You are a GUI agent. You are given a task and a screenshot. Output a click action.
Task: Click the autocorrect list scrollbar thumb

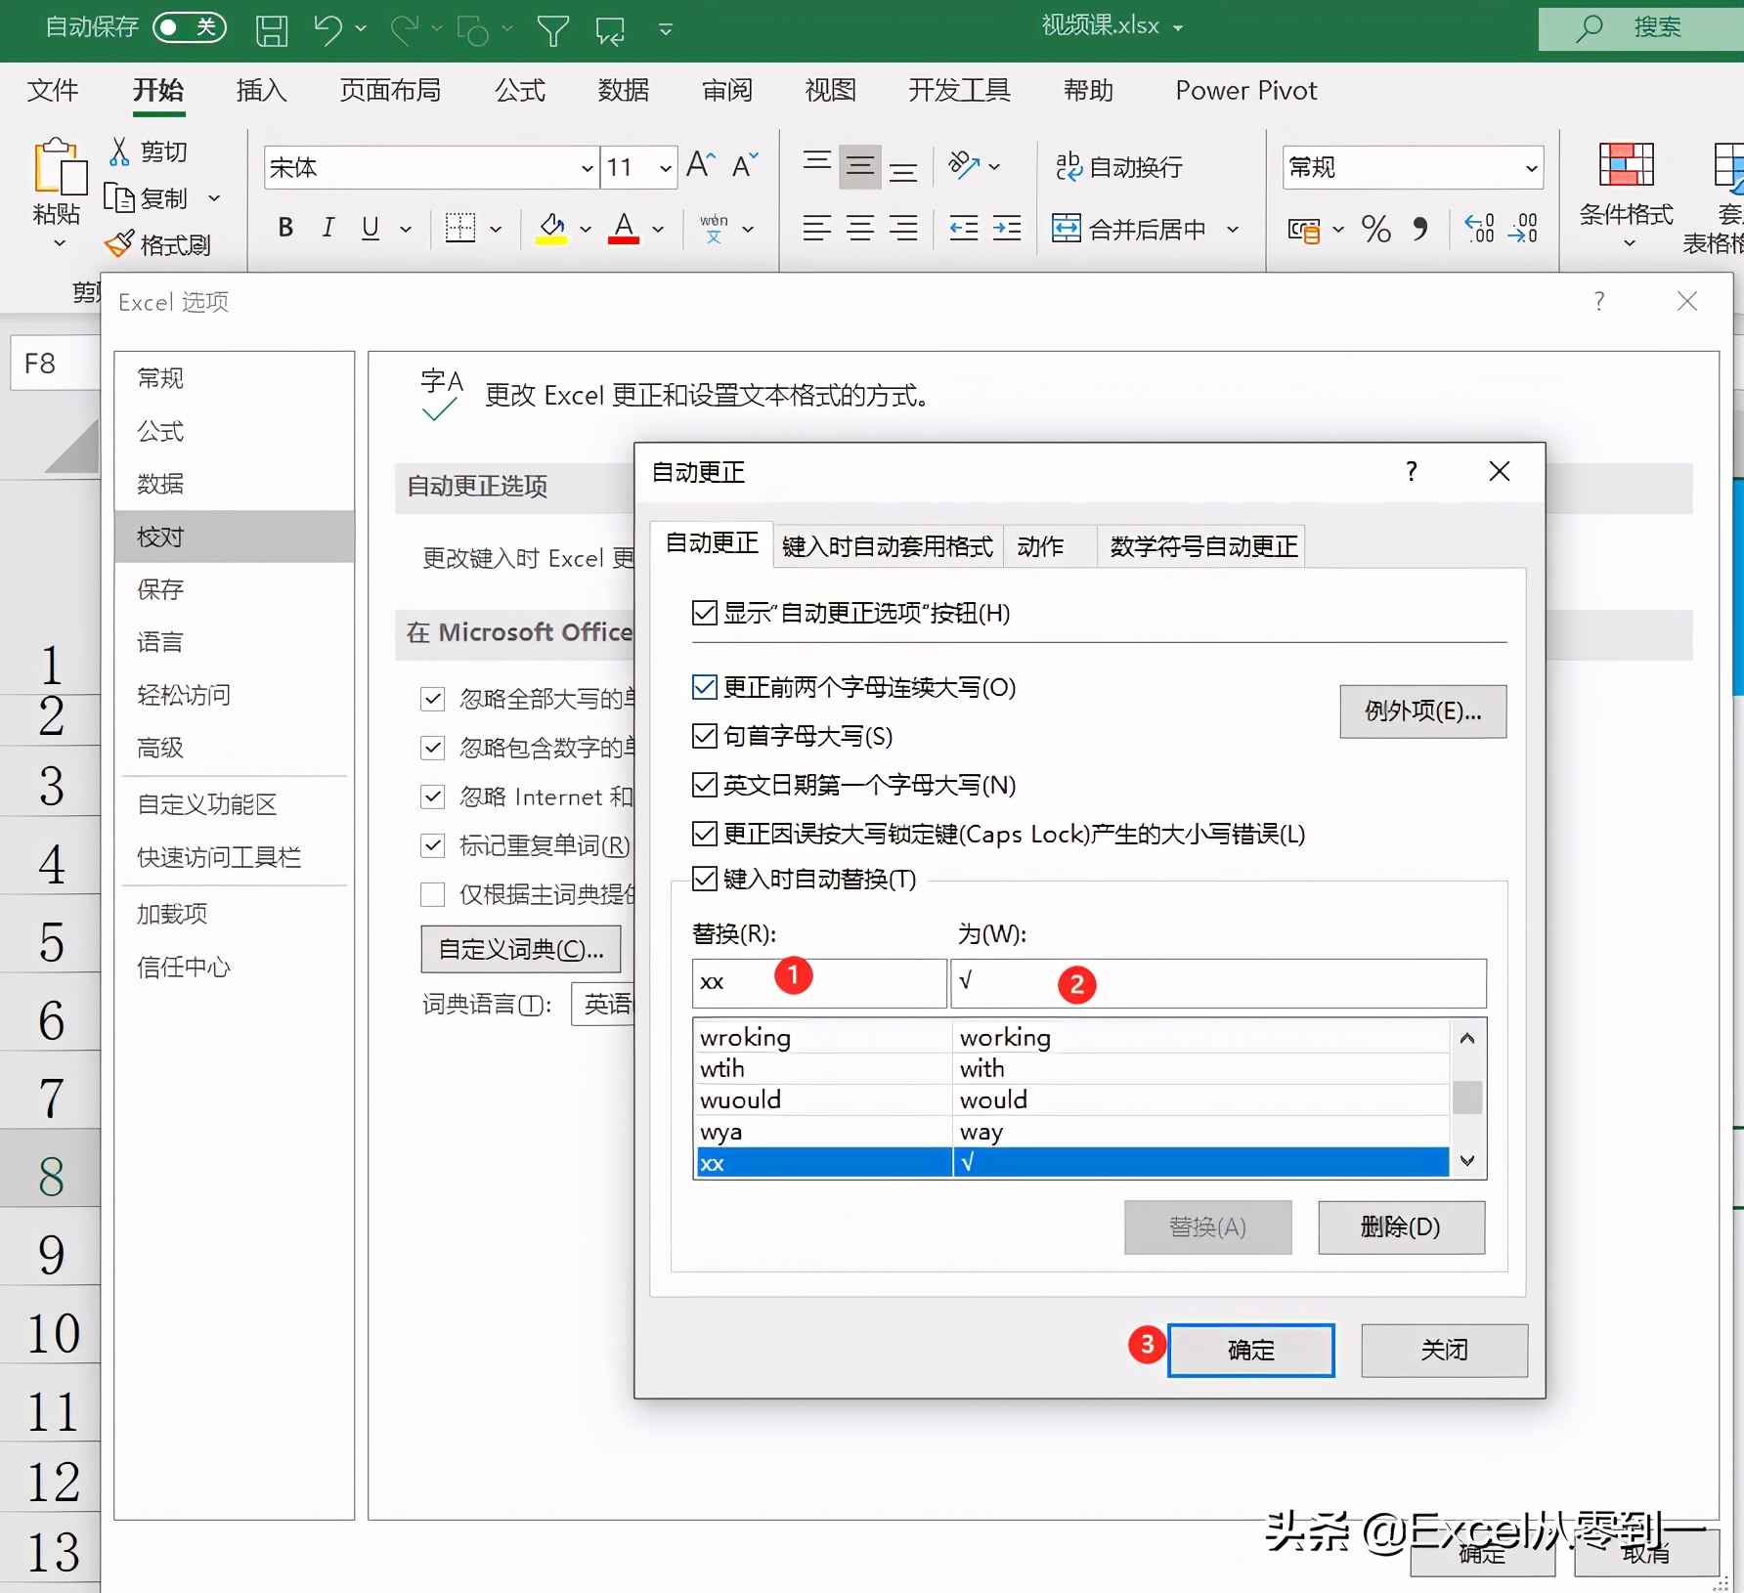[x=1467, y=1097]
